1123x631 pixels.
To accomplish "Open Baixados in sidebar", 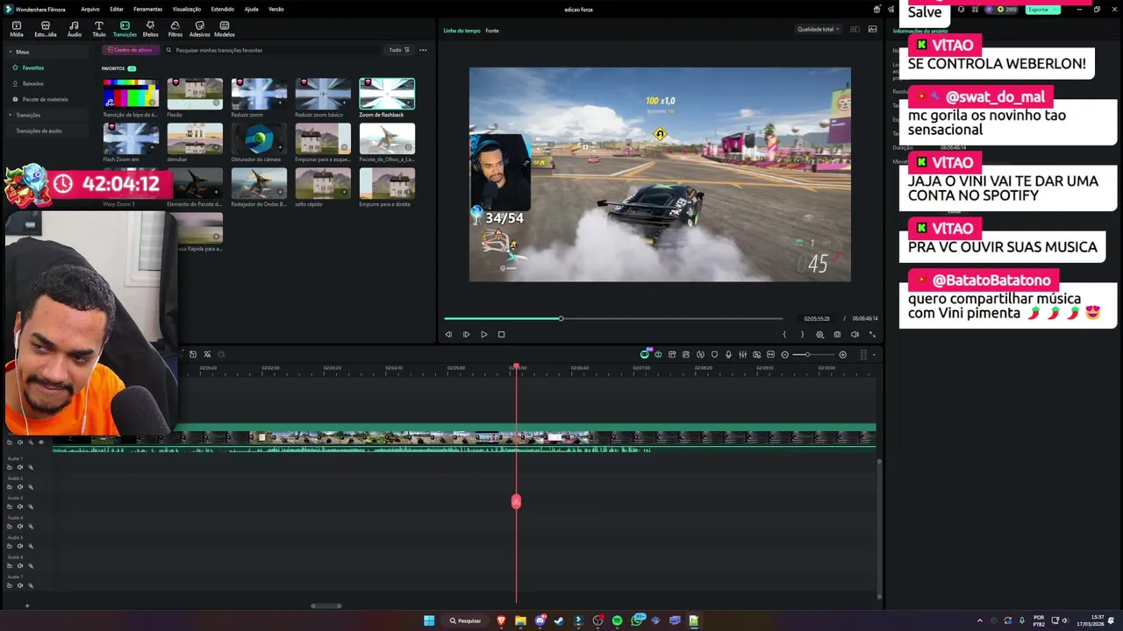I will pos(33,83).
